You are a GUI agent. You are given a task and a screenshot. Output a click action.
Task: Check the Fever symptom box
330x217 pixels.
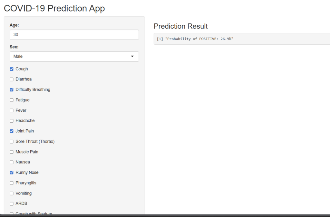coord(12,110)
